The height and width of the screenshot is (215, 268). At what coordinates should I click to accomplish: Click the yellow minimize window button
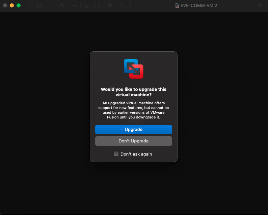[12, 5]
